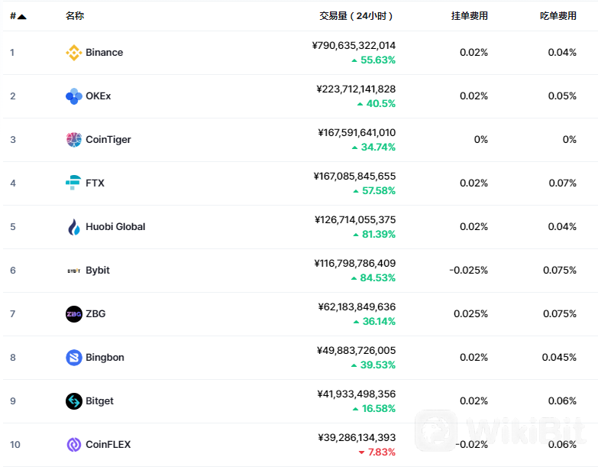Open the CoinFLEX exchange name link
The height and width of the screenshot is (467, 598).
coord(108,445)
